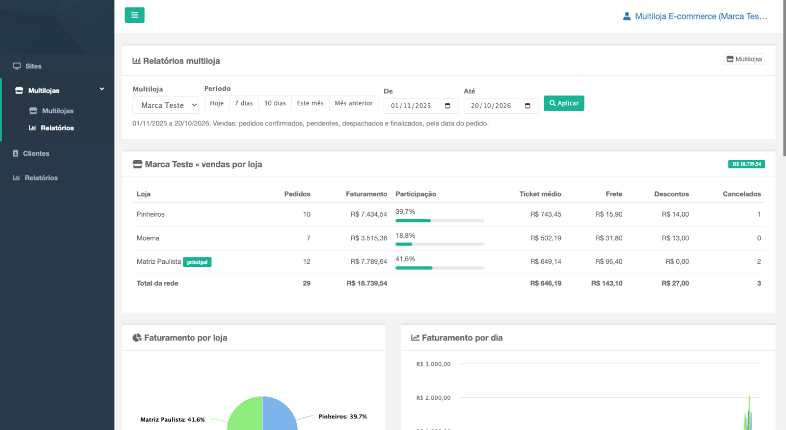Image resolution: width=786 pixels, height=430 pixels.
Task: Click the chart icon in Relatórios multiloja heading
Action: click(x=137, y=61)
